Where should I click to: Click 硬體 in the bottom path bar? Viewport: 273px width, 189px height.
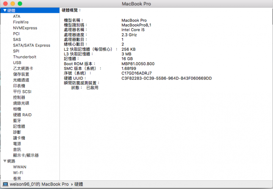click(x=79, y=184)
